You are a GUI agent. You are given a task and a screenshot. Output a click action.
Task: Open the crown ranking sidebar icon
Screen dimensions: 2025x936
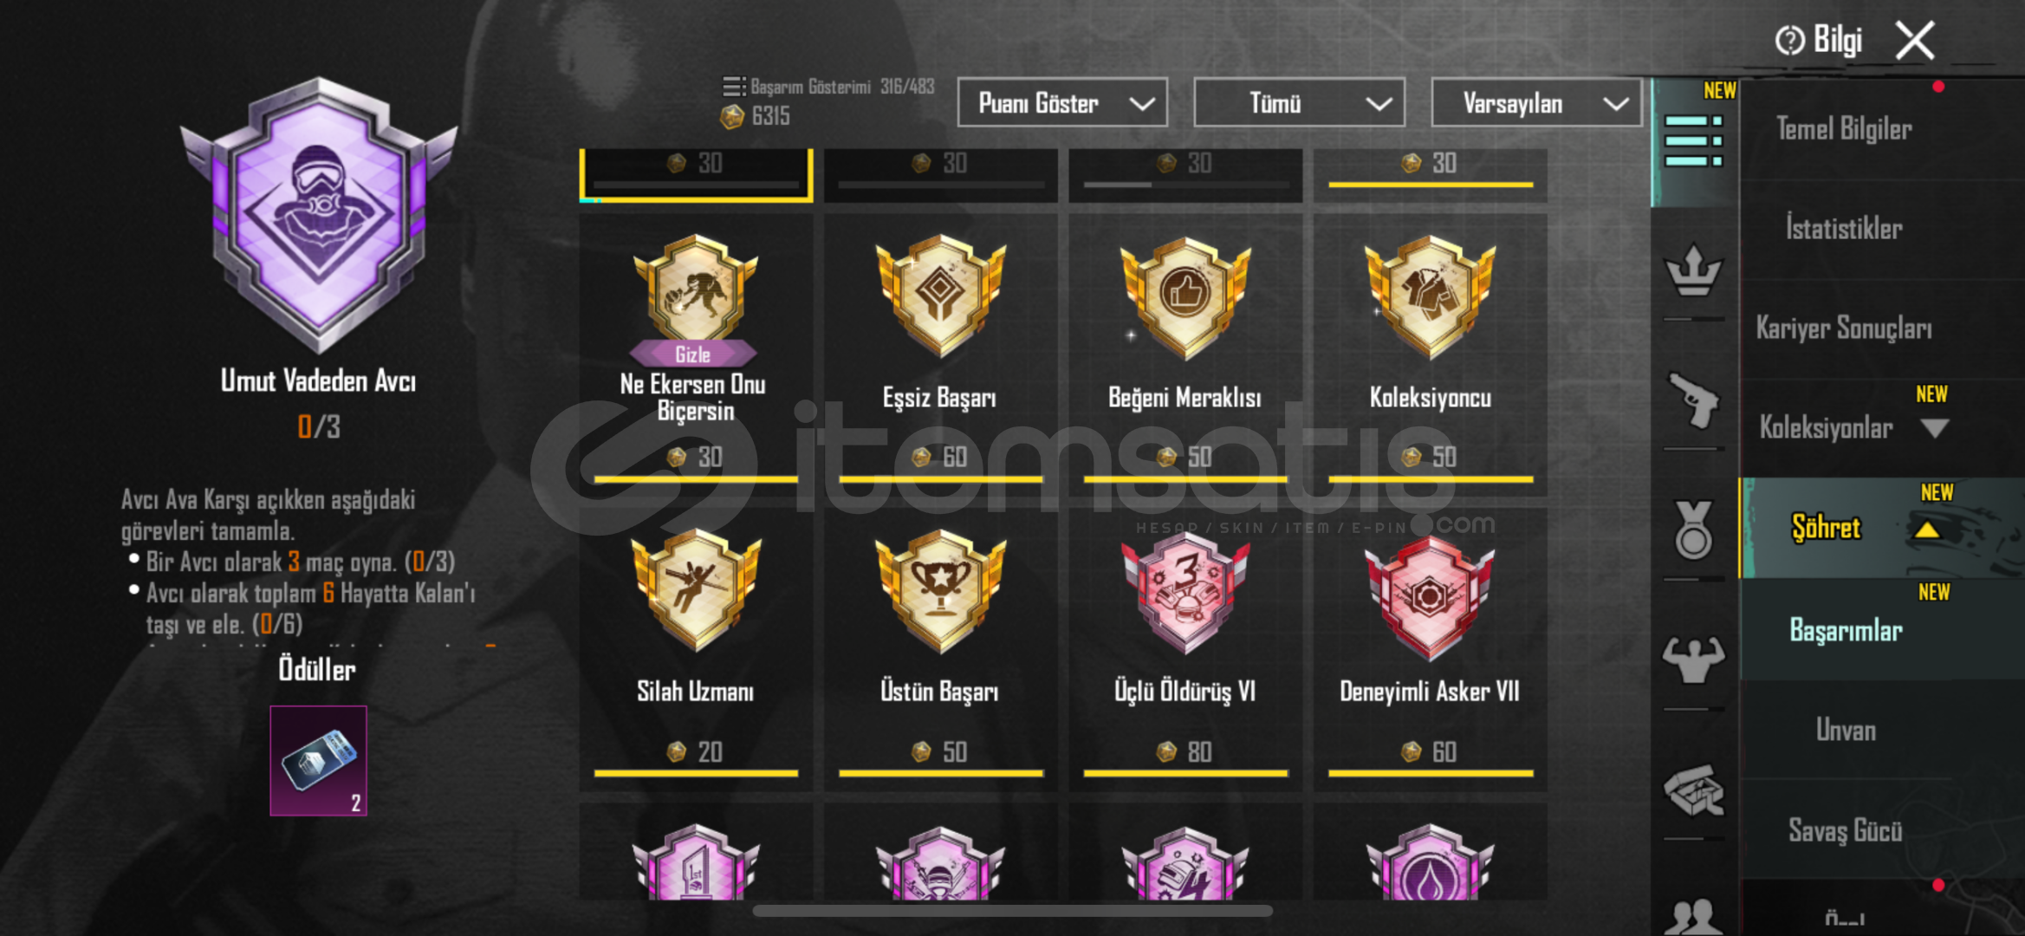1692,271
